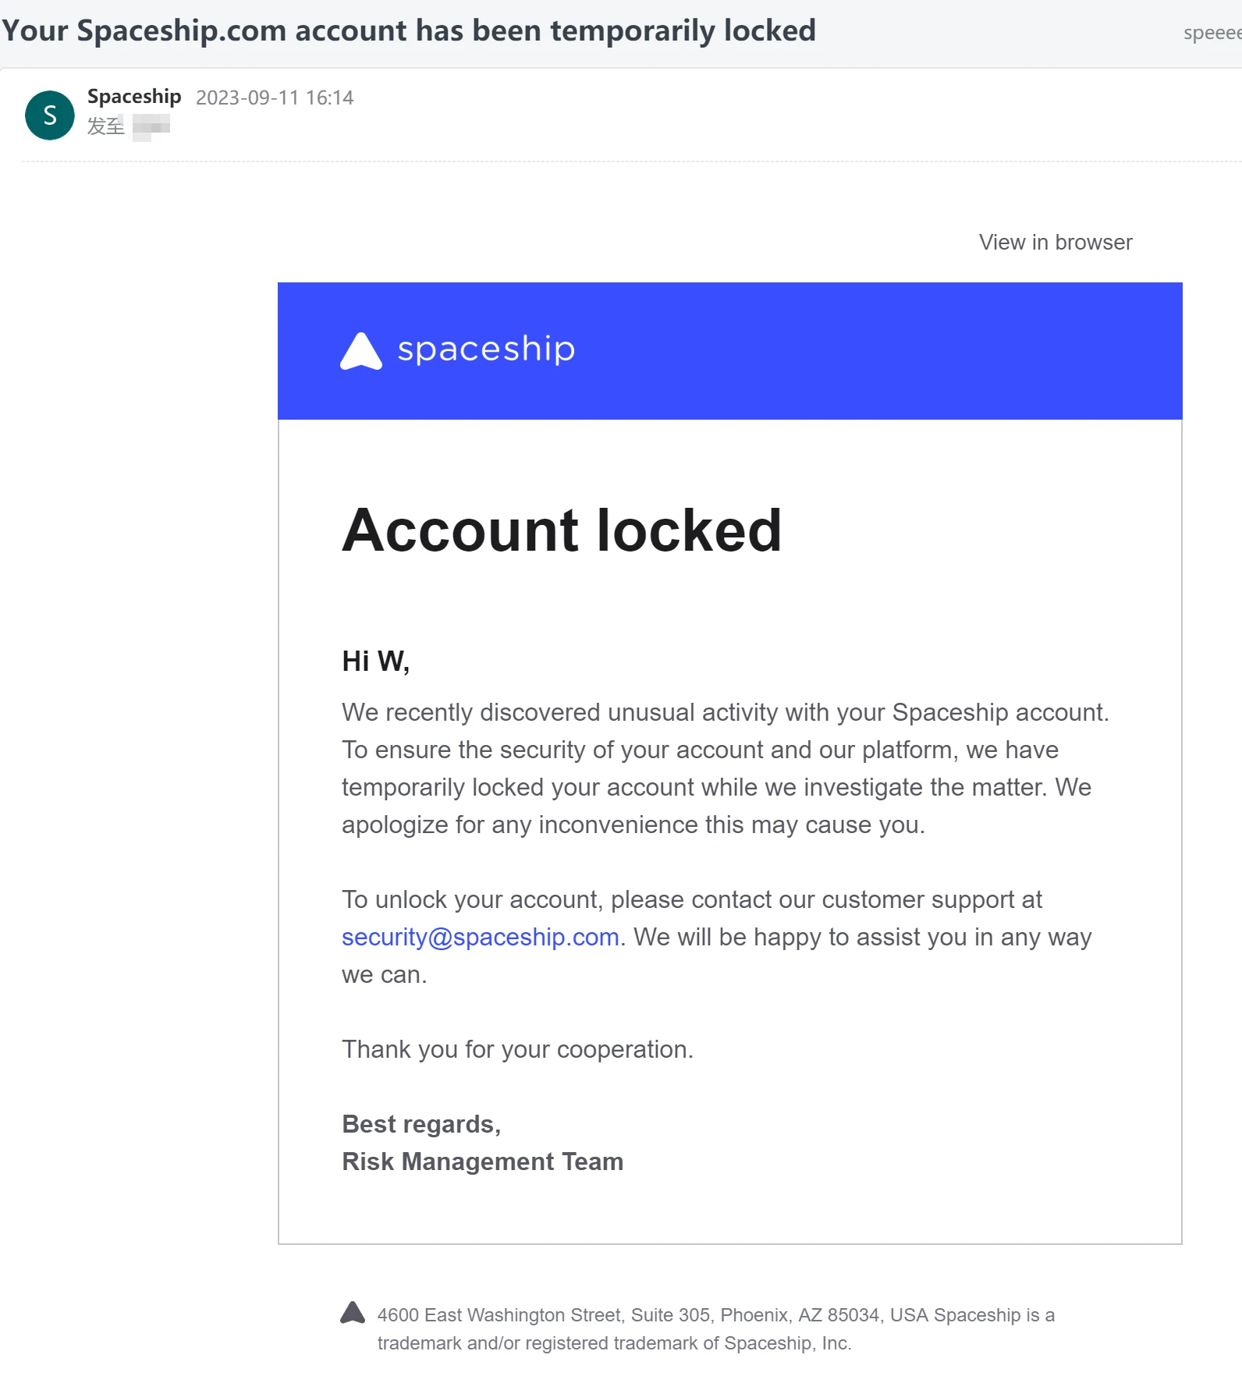
Task: Click the green S sender avatar
Action: (50, 115)
